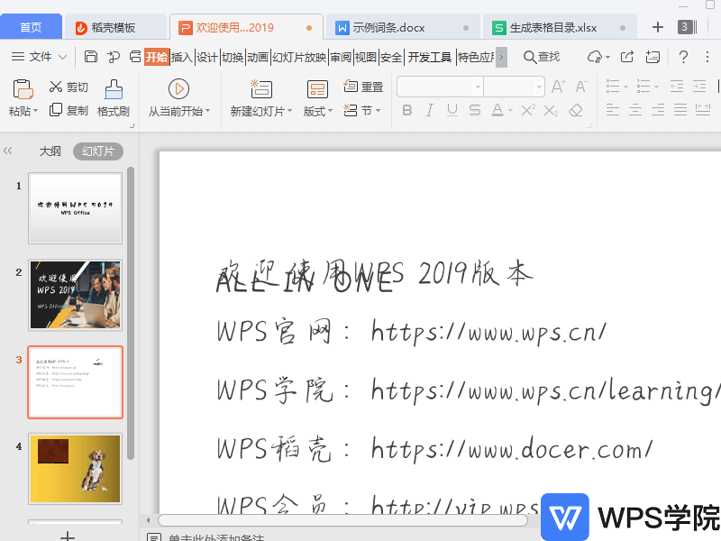Toggle subscript formatting
The height and width of the screenshot is (541, 721).
tap(552, 109)
